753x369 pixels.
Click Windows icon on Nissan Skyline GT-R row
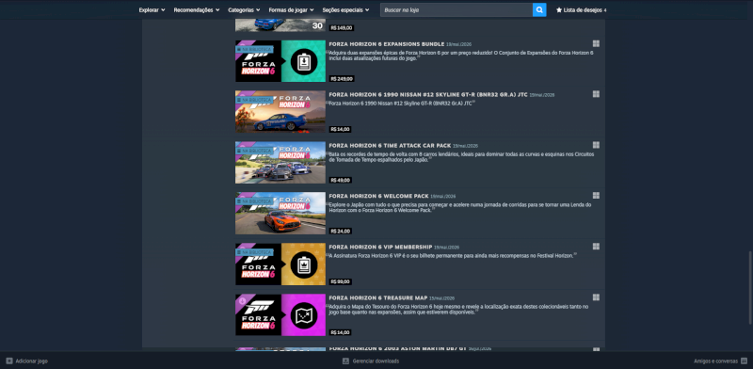coord(596,94)
